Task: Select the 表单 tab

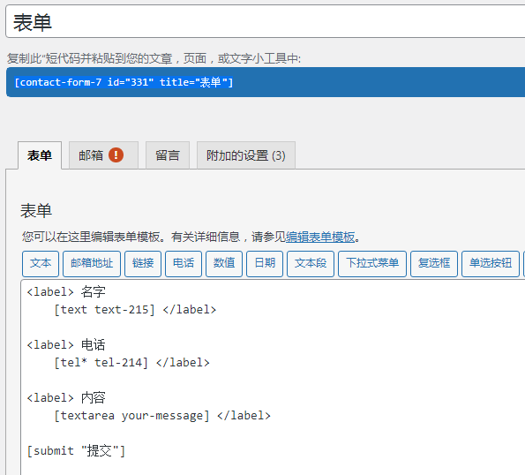Action: tap(40, 155)
